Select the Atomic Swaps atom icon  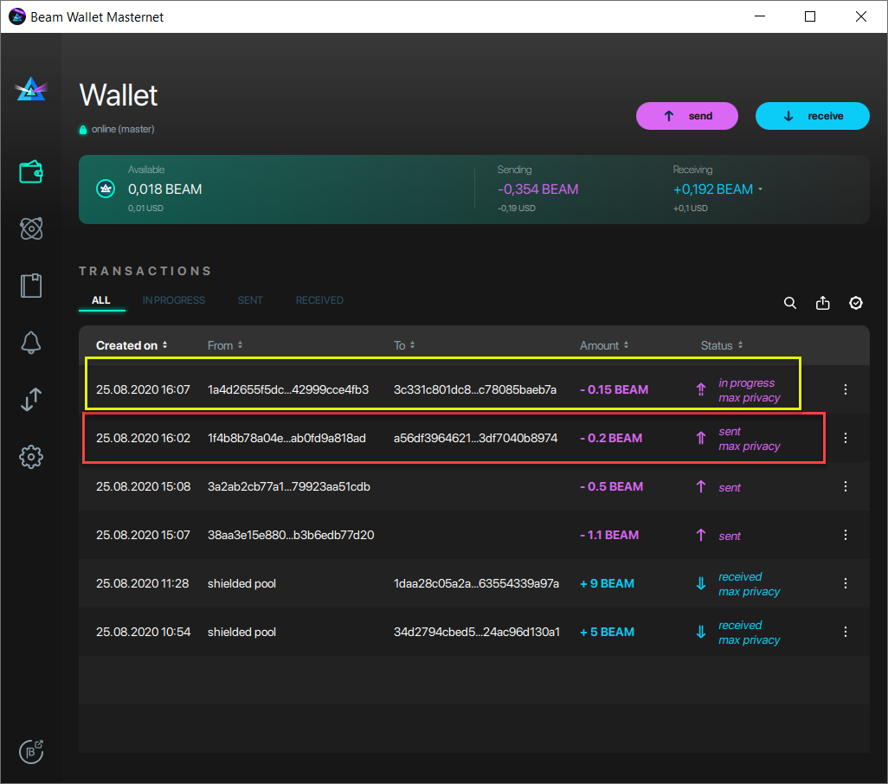pyautogui.click(x=31, y=228)
